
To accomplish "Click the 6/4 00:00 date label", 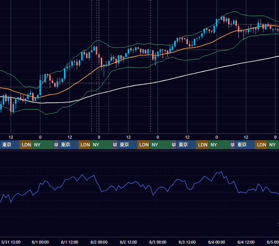I will coord(217,242).
